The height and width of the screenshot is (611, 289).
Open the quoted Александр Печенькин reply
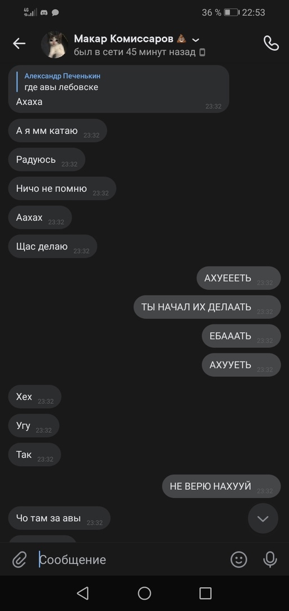pos(62,82)
